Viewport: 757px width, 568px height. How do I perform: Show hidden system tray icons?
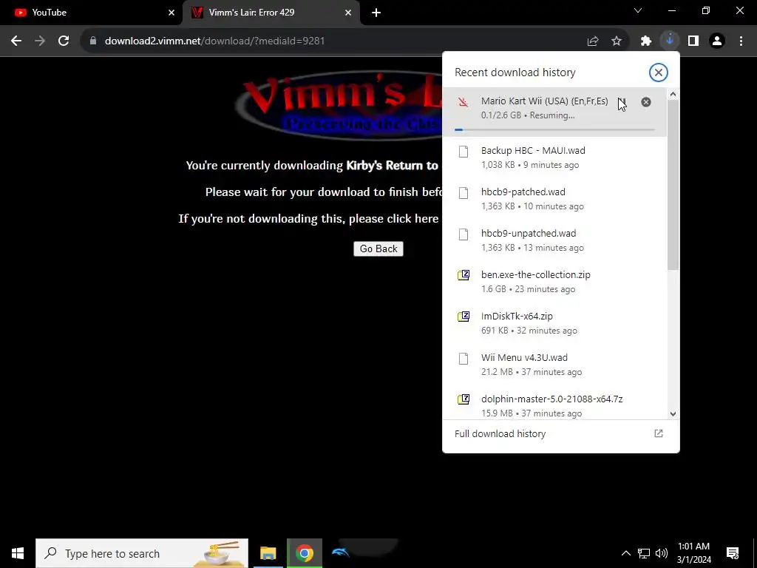tap(625, 553)
